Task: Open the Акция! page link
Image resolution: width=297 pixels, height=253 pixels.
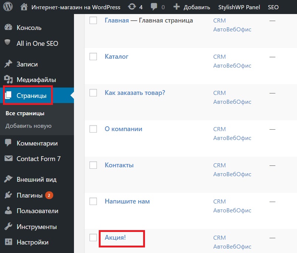Action: pyautogui.click(x=115, y=237)
